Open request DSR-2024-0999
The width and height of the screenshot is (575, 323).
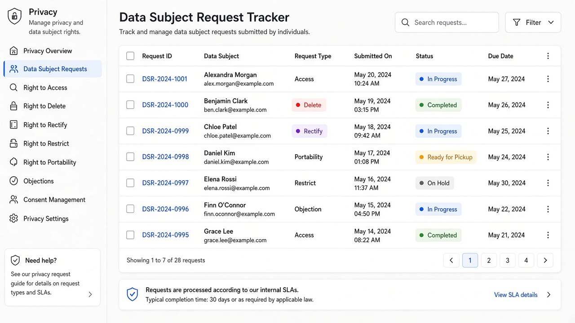[x=165, y=131]
